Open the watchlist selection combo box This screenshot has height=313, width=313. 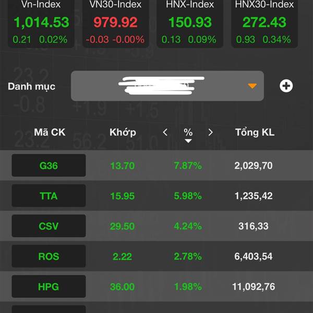point(167,86)
